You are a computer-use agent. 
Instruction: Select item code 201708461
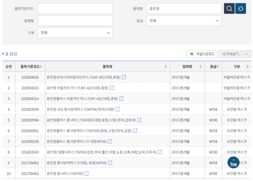point(30,174)
